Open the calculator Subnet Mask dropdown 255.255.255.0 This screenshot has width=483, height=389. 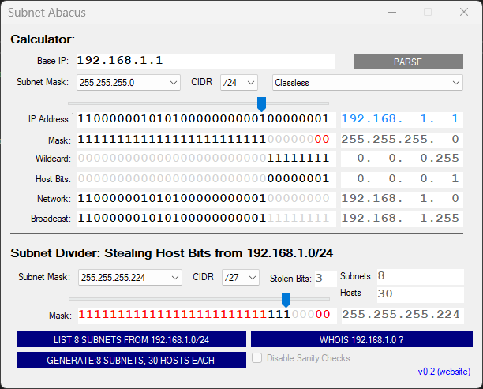tap(129, 82)
